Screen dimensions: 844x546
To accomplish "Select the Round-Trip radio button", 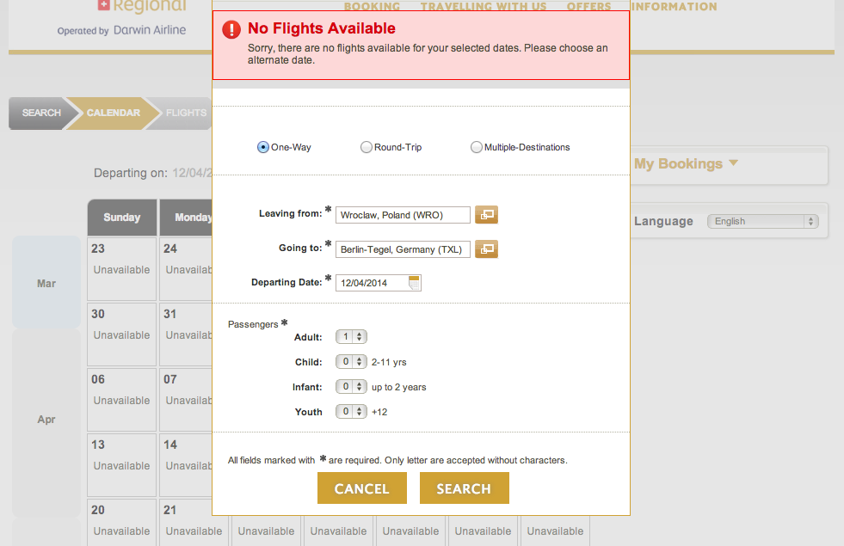I will point(366,147).
